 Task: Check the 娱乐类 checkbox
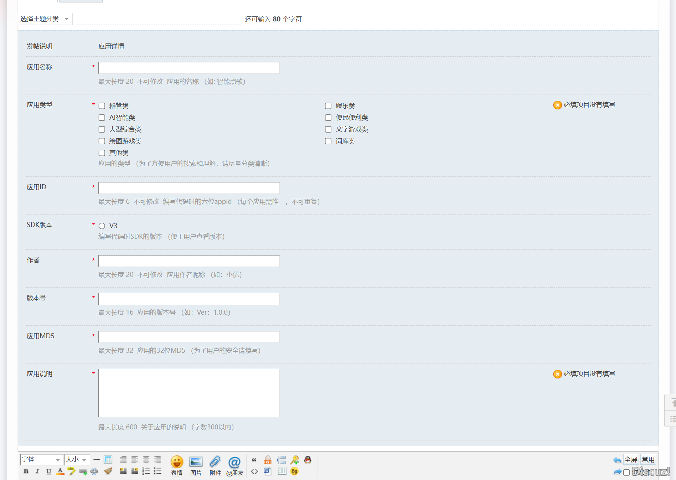click(x=328, y=106)
